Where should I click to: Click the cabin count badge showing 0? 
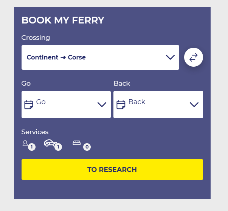(87, 147)
